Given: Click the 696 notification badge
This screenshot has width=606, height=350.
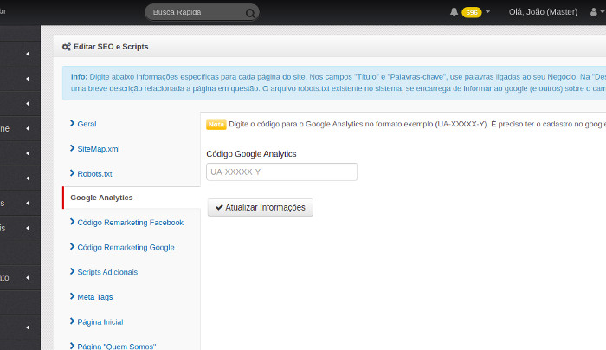Looking at the screenshot, I should [x=472, y=12].
